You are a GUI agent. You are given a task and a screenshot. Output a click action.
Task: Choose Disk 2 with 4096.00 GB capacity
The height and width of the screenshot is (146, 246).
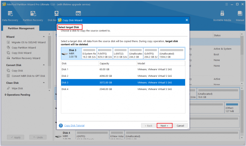(x=123, y=76)
